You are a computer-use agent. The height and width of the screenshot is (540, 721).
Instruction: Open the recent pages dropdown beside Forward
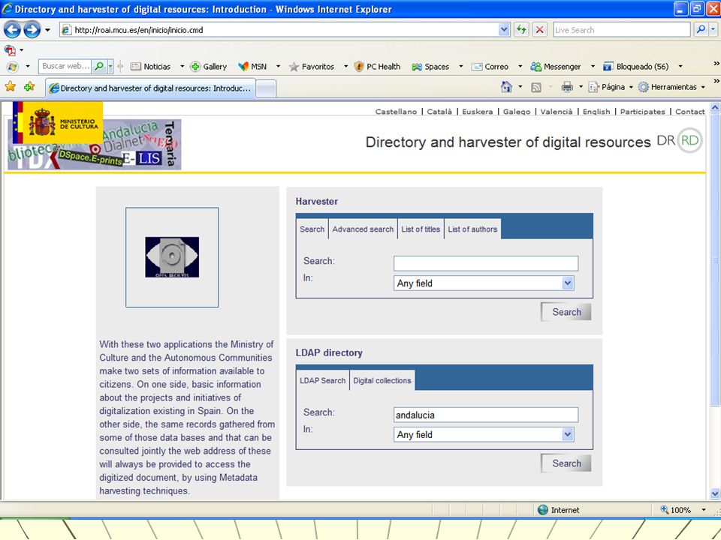[x=47, y=30]
